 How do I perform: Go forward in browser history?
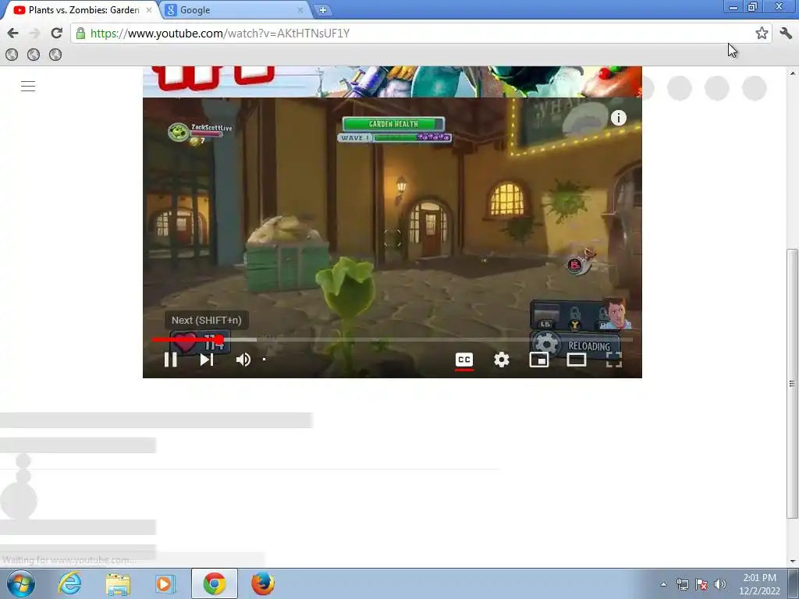pyautogui.click(x=34, y=33)
